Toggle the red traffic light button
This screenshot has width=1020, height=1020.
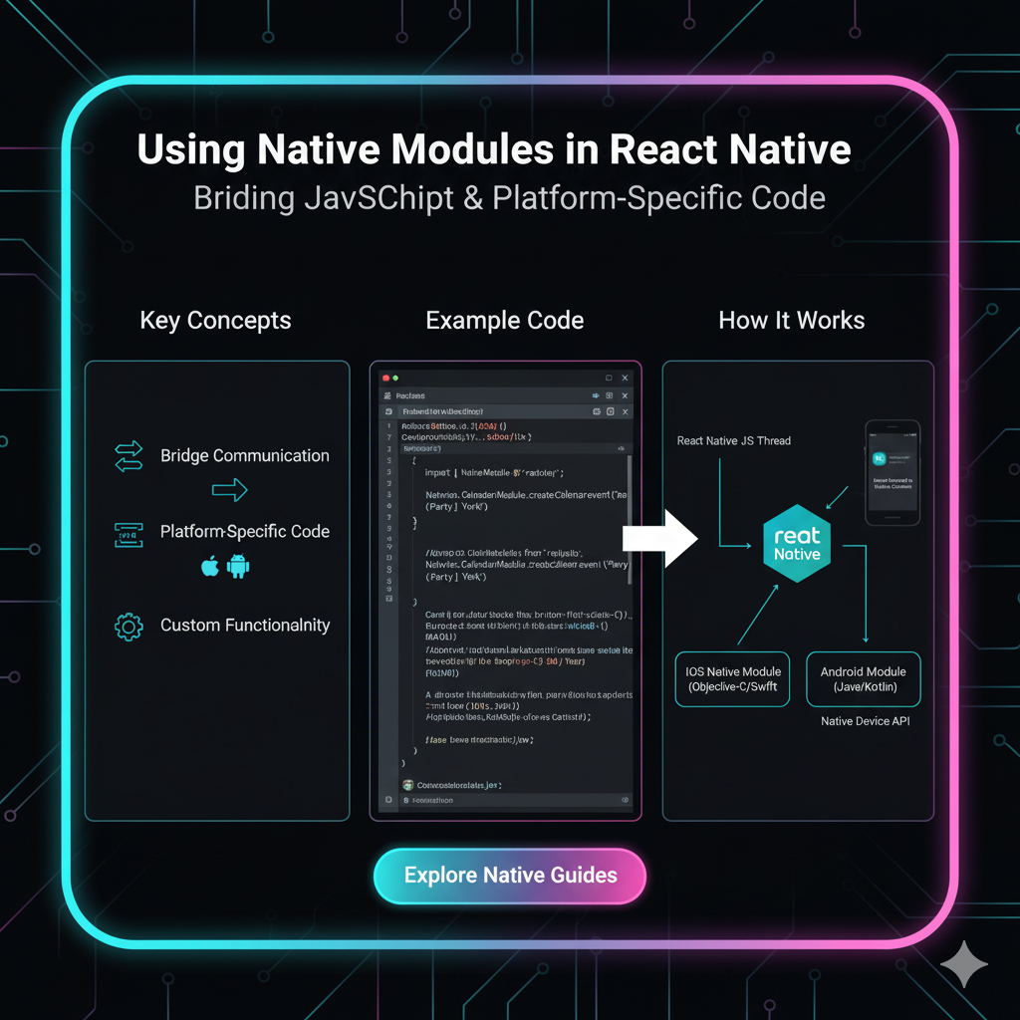click(385, 378)
